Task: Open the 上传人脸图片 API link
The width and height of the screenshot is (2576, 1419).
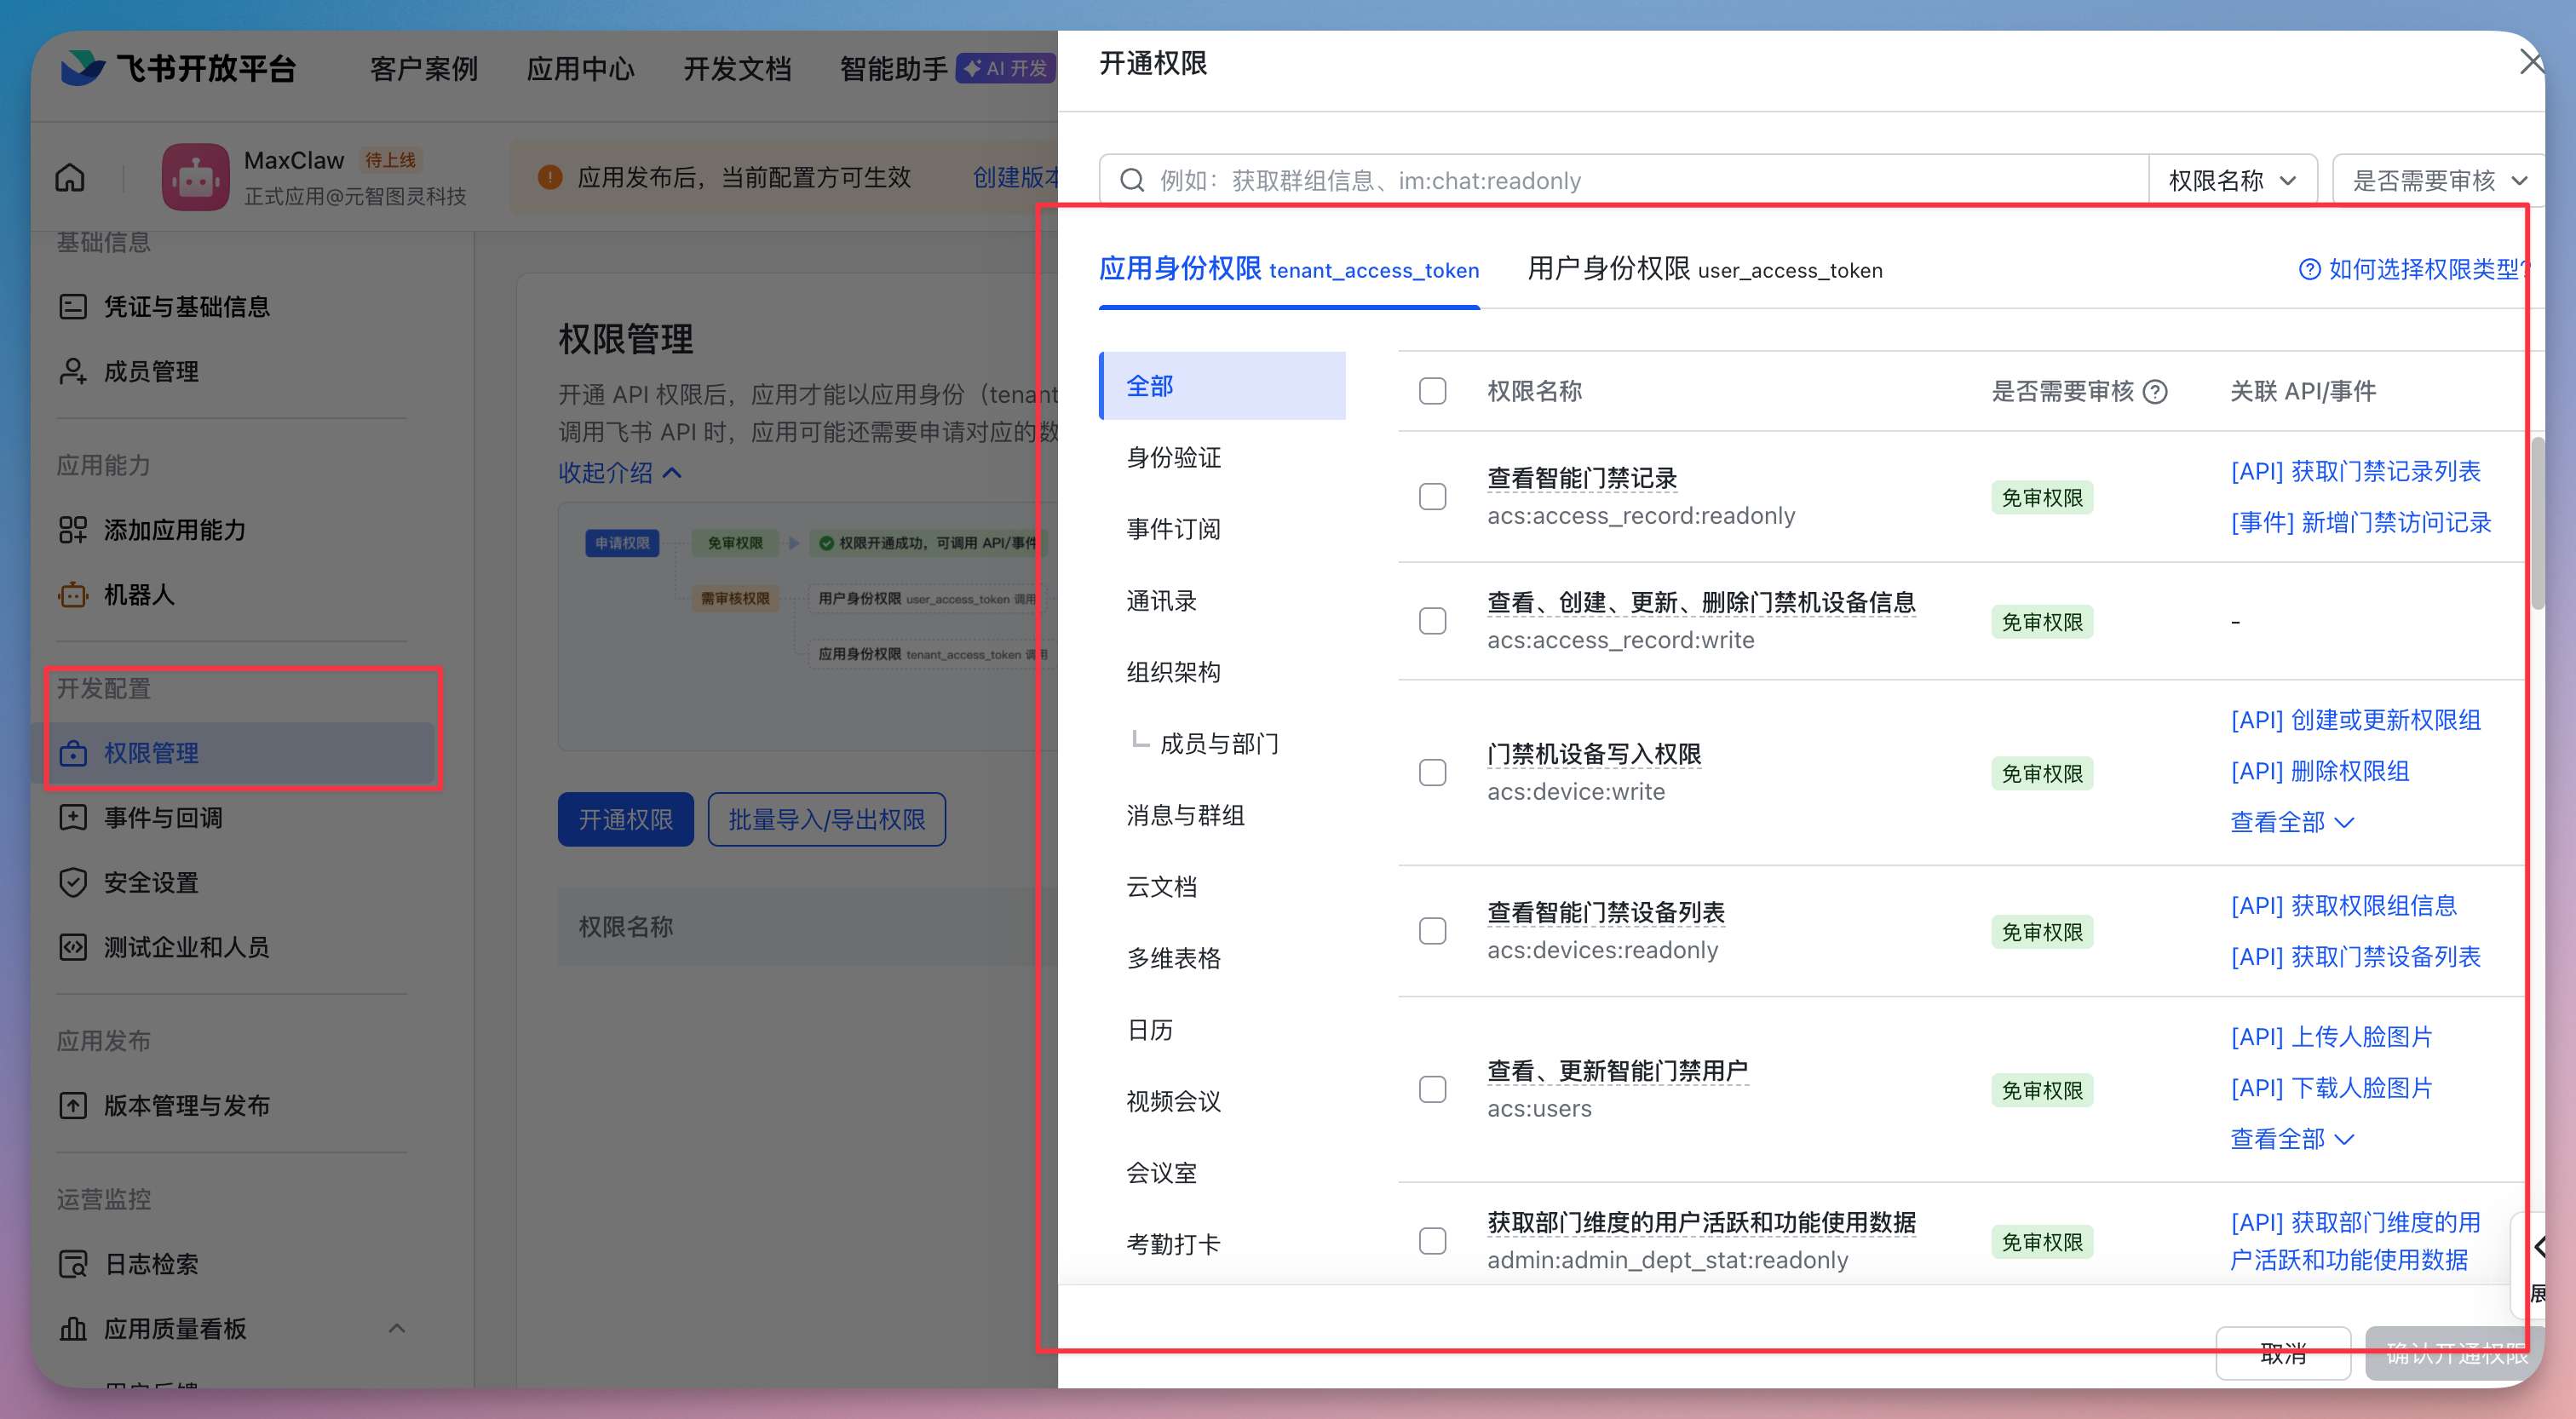Action: tap(2332, 1037)
